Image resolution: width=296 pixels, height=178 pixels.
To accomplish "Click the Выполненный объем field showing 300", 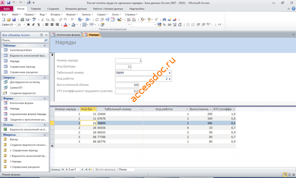I will [127, 85].
